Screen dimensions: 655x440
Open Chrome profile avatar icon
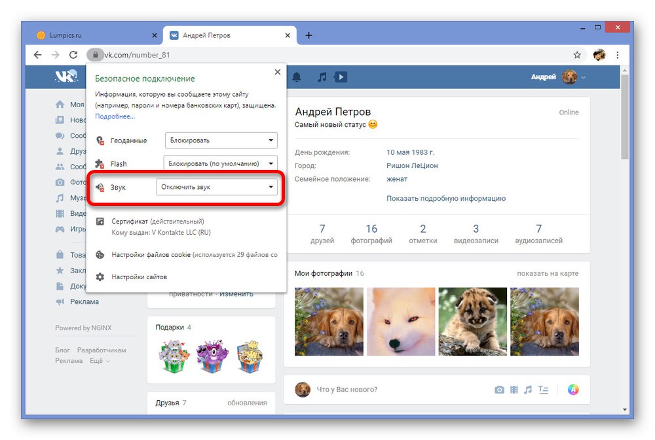599,55
